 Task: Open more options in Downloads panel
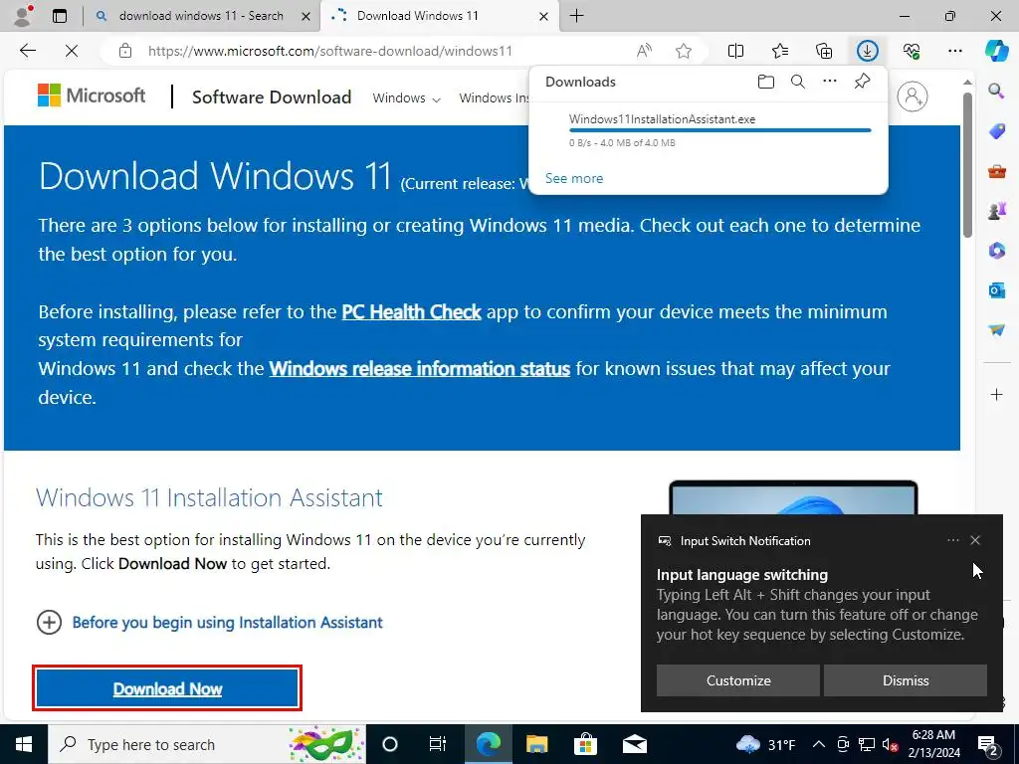tap(830, 82)
